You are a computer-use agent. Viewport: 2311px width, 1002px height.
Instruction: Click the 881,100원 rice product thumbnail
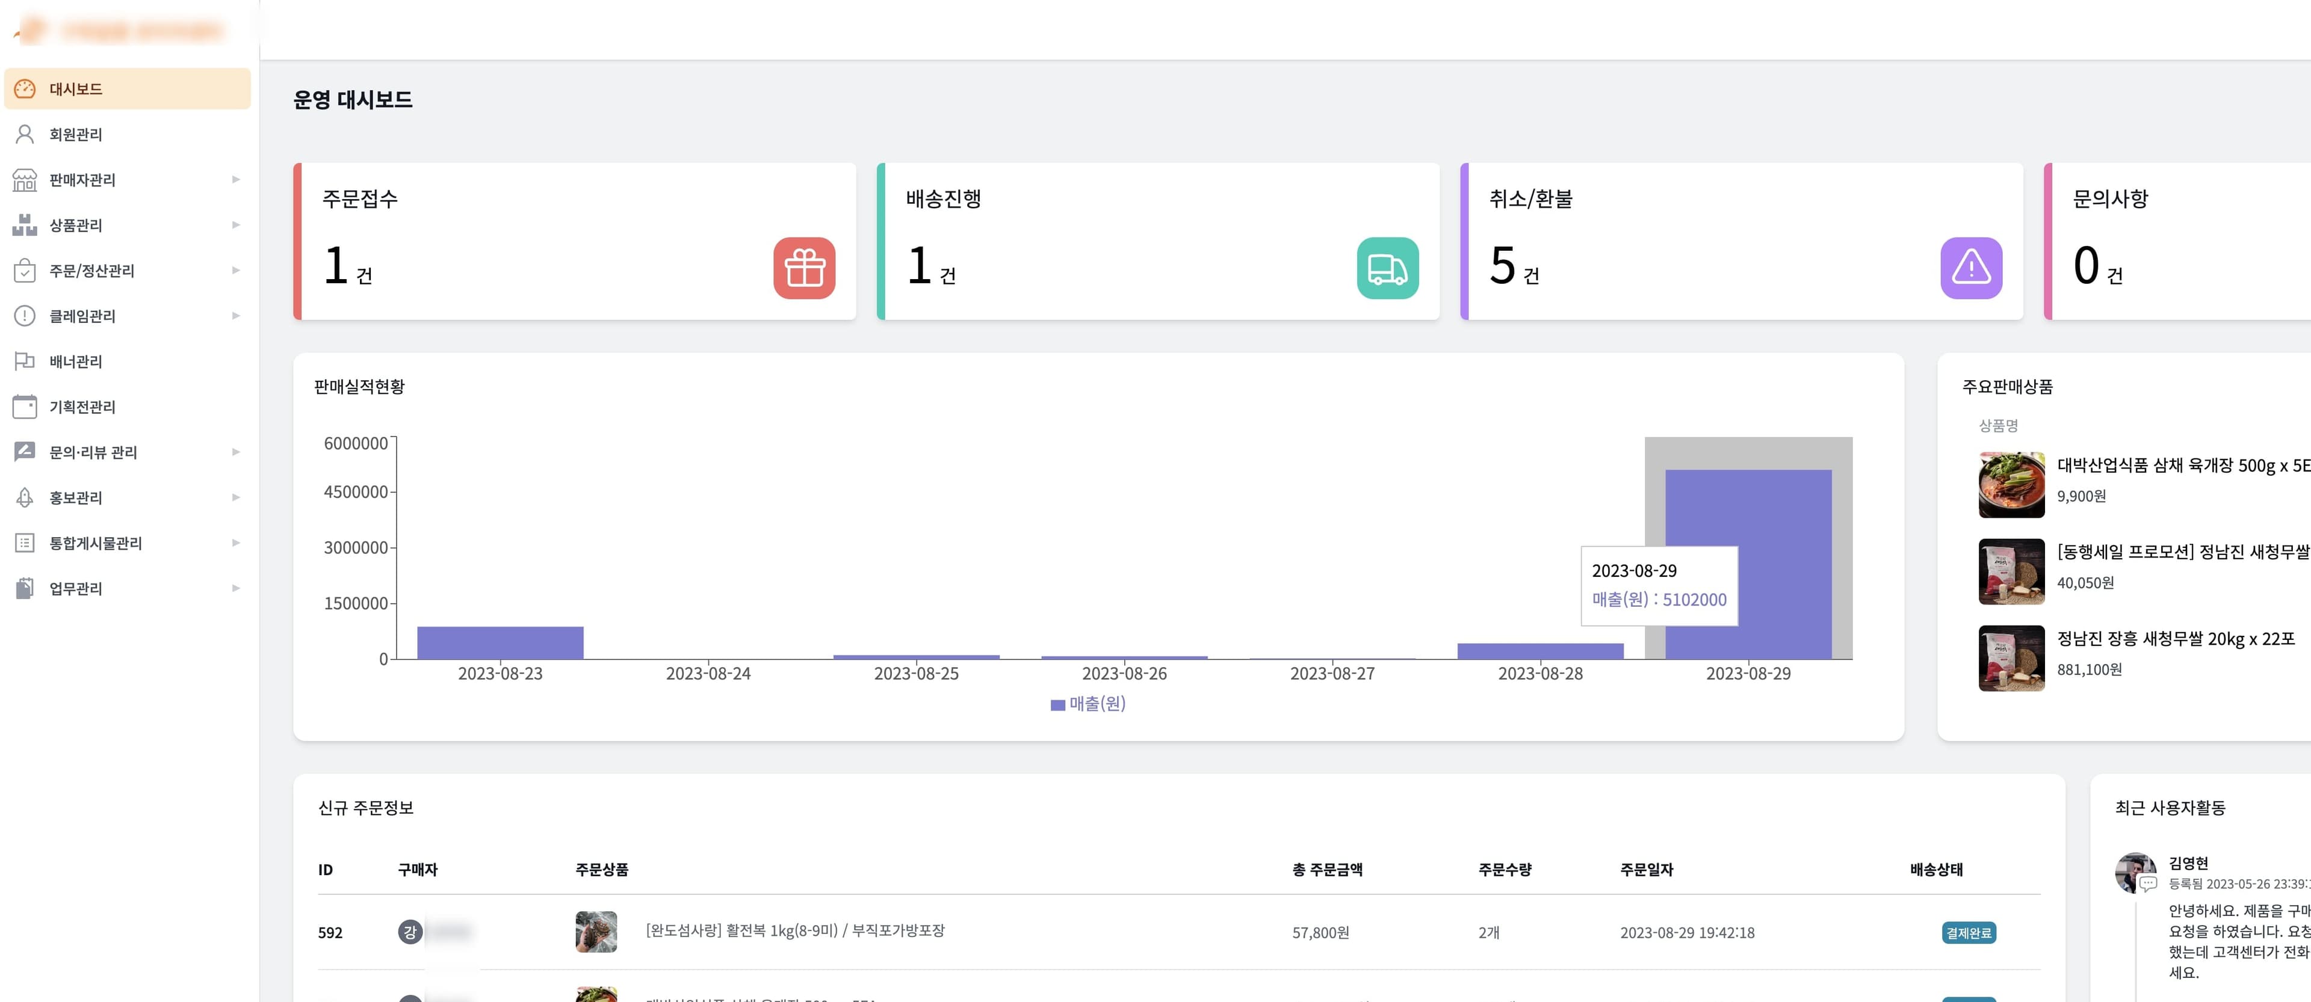pos(2011,659)
